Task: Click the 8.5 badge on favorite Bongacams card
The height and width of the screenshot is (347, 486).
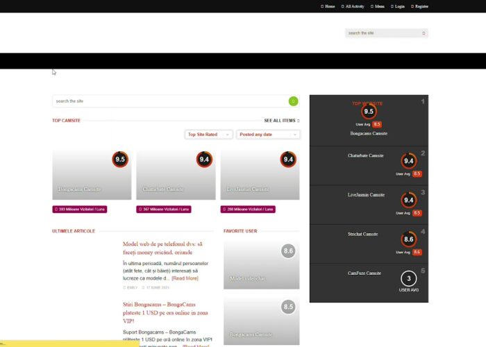Action: [288, 307]
